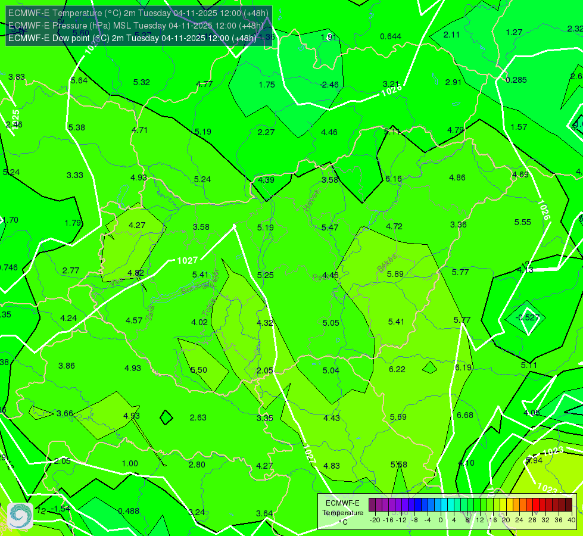Click the value 5.04 on the map
The image size is (583, 536).
(331, 370)
